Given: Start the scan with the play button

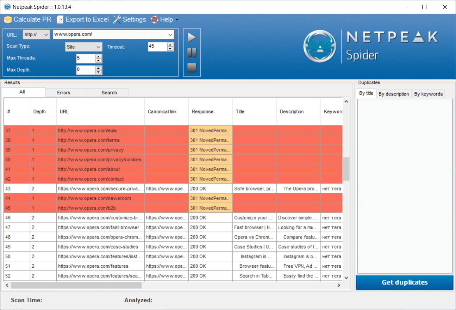Looking at the screenshot, I should [x=192, y=37].
